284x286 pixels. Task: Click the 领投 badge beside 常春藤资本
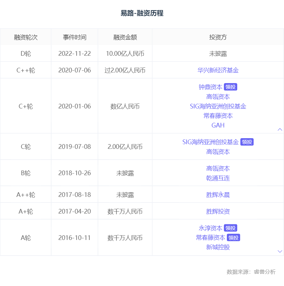[x=234, y=238]
